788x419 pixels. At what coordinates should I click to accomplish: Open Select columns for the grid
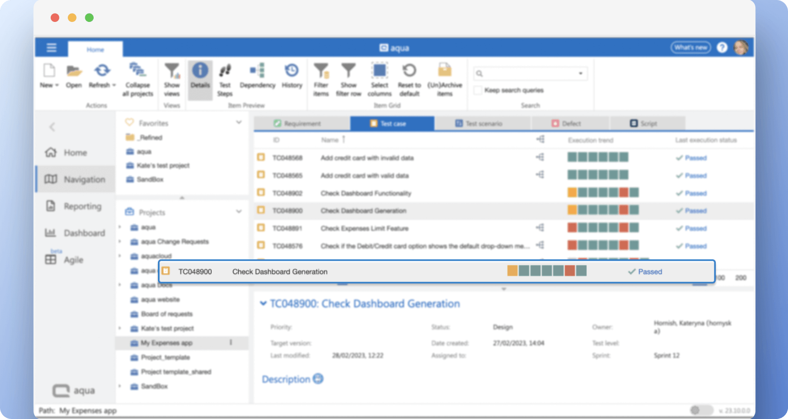(379, 71)
